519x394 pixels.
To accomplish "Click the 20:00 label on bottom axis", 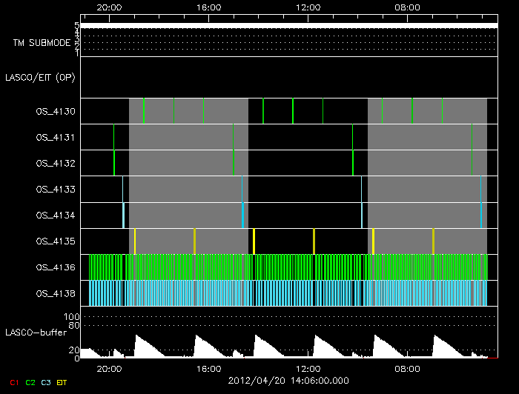I will pos(109,369).
